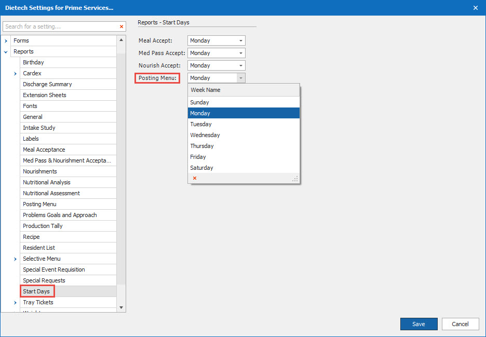Image resolution: width=486 pixels, height=337 pixels.
Task: Select the Selective Menu tree item
Action: [x=68, y=259]
